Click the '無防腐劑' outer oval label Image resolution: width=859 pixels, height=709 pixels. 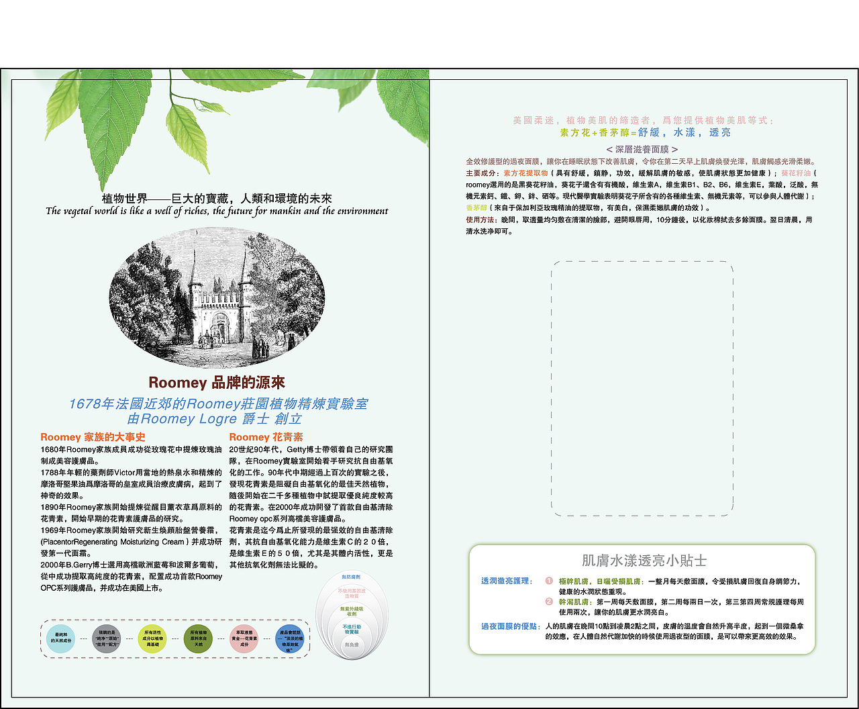351,577
